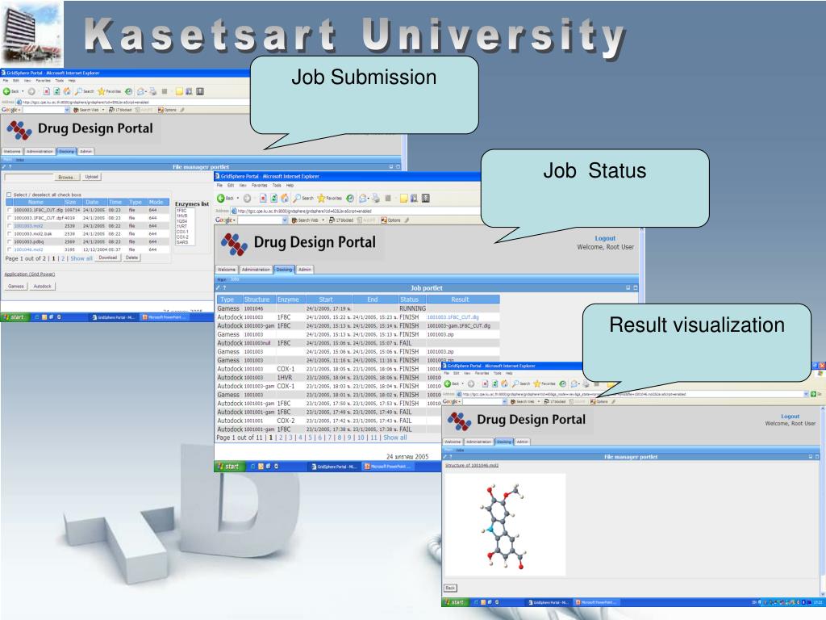
Task: Click Back arrow in Job Status browser window
Action: pos(221,199)
